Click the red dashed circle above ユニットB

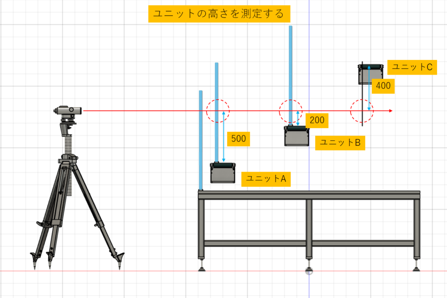[291, 110]
